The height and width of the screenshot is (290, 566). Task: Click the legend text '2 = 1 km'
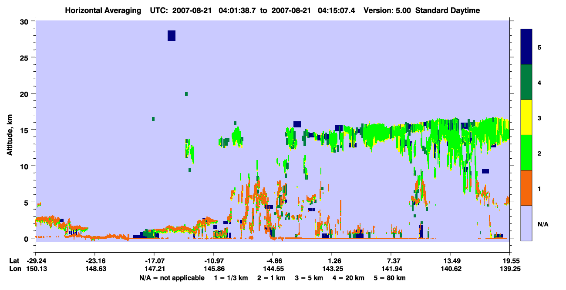(x=271, y=278)
